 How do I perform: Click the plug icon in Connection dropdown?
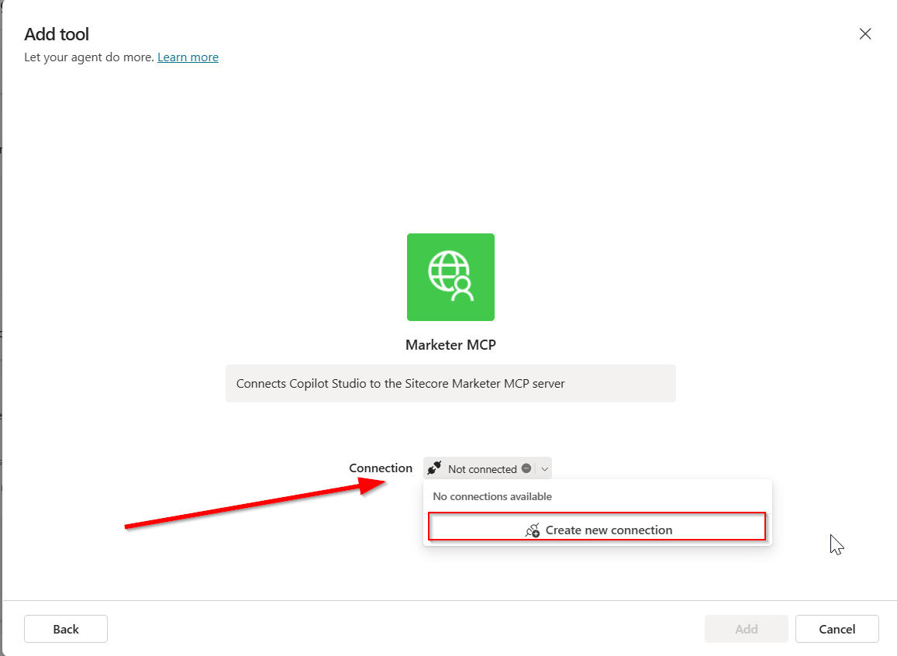click(434, 468)
